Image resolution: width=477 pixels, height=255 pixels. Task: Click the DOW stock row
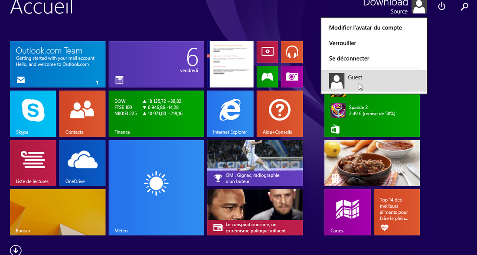(x=148, y=101)
